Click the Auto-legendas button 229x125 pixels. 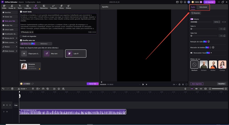[197, 84]
